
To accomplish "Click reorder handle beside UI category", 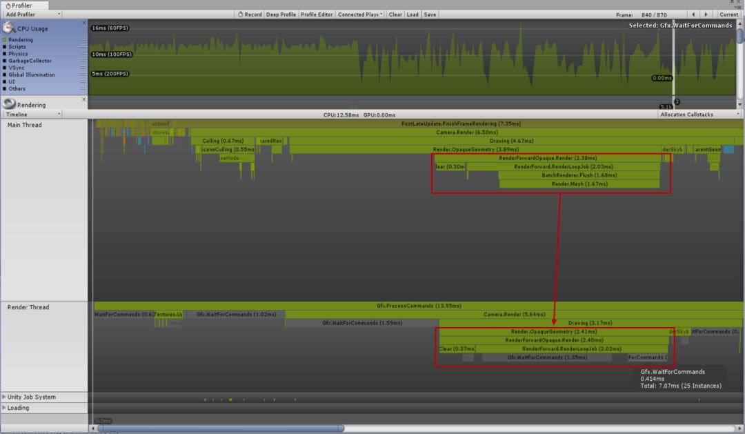I will point(83,81).
